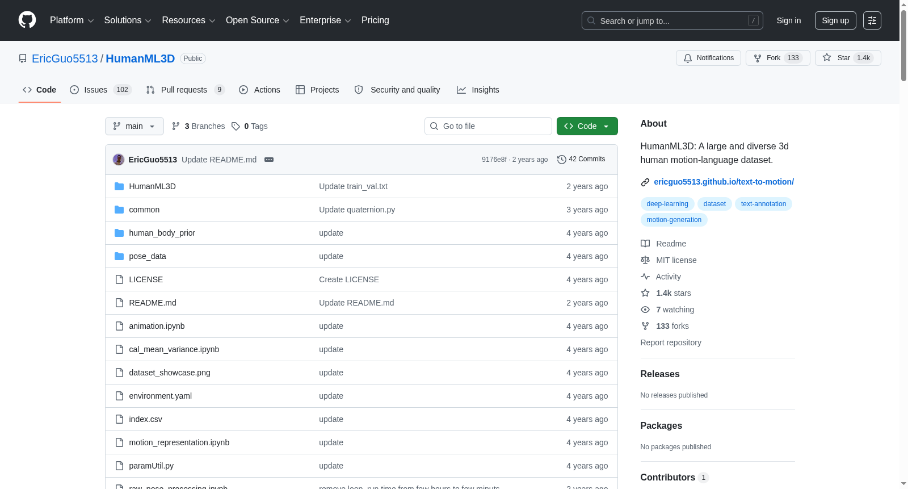This screenshot has width=908, height=489.
Task: View the 3 Branches link
Action: pyautogui.click(x=199, y=126)
